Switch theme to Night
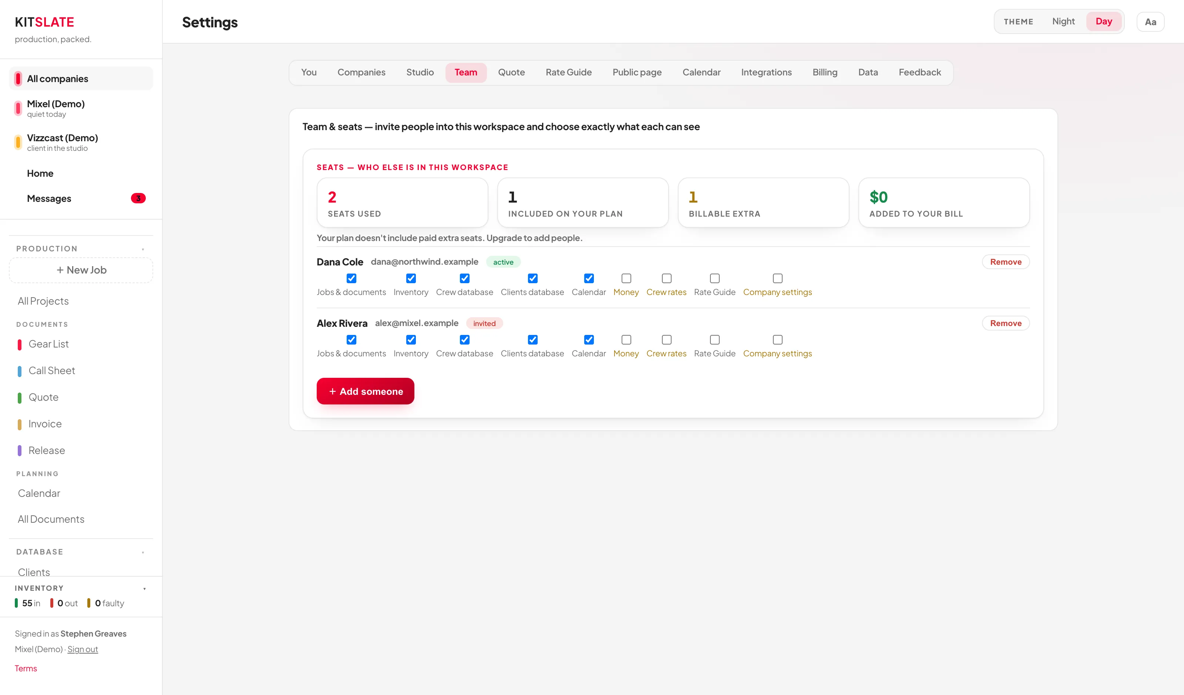Viewport: 1184px width, 695px height. (1063, 21)
